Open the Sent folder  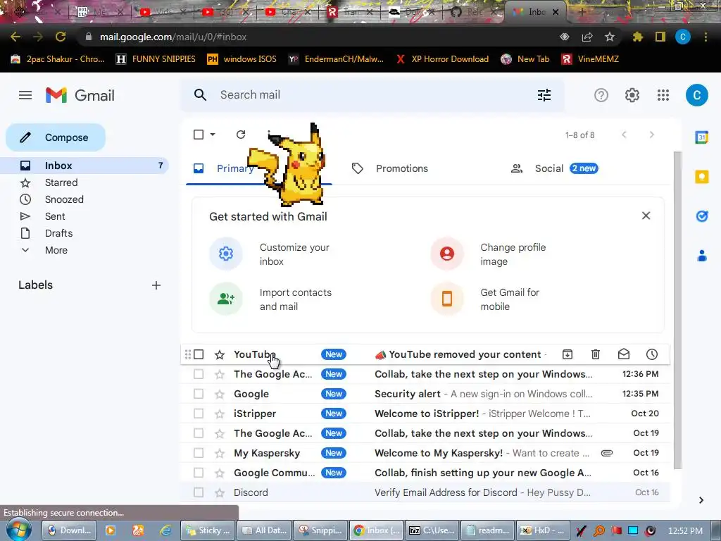pos(84,216)
